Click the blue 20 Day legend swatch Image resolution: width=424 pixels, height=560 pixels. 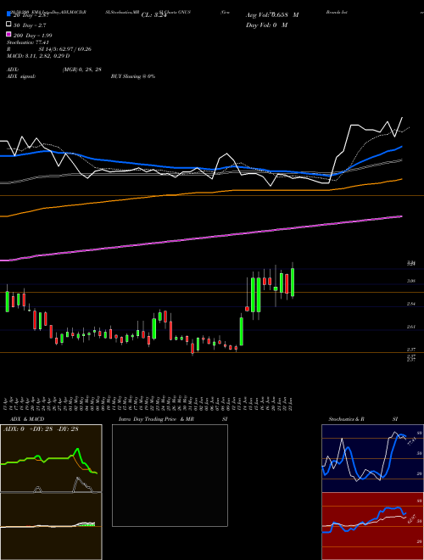(8, 14)
